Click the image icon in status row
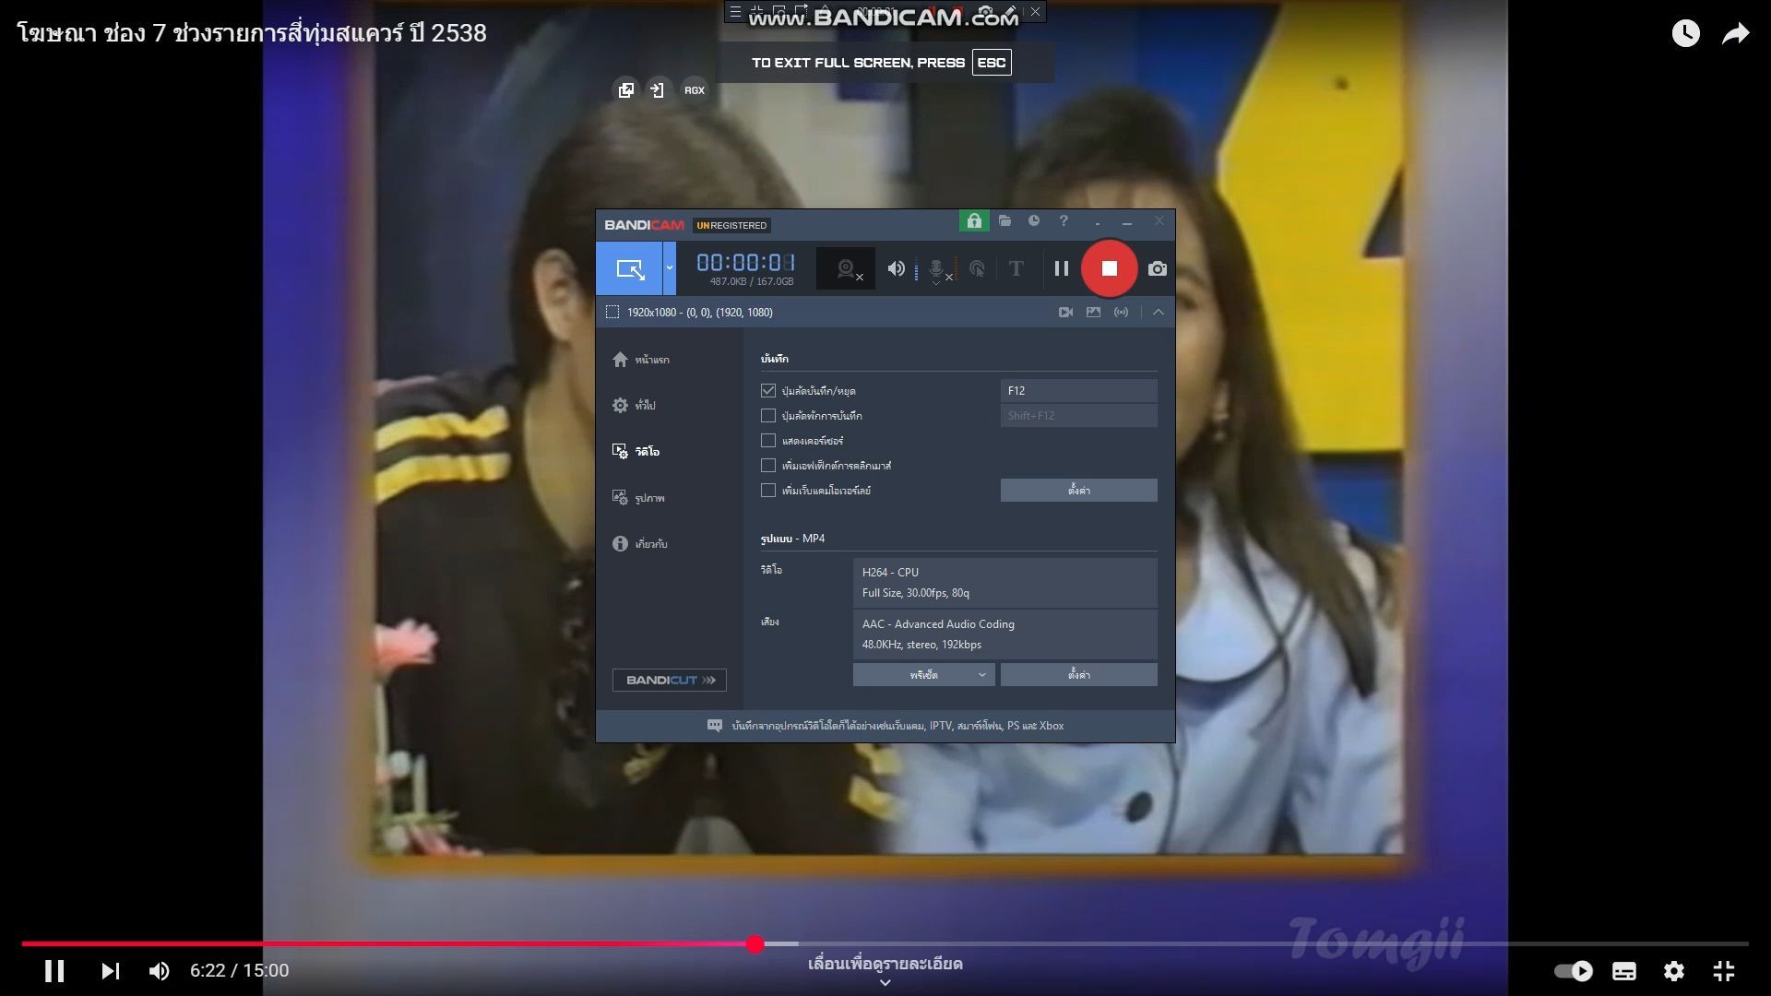This screenshot has width=1771, height=996. [x=1093, y=313]
